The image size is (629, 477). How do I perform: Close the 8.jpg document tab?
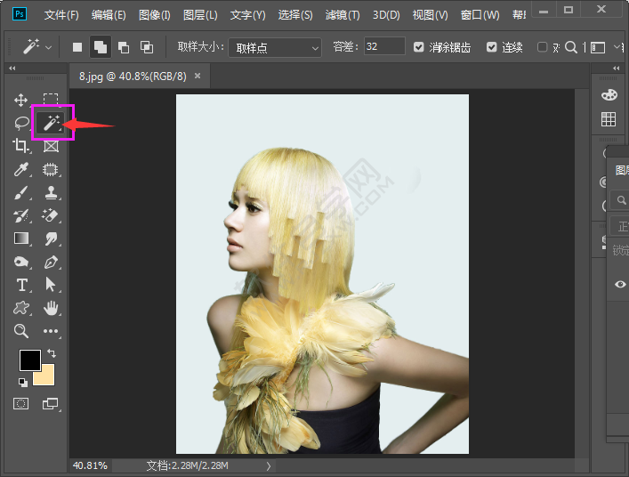(198, 76)
